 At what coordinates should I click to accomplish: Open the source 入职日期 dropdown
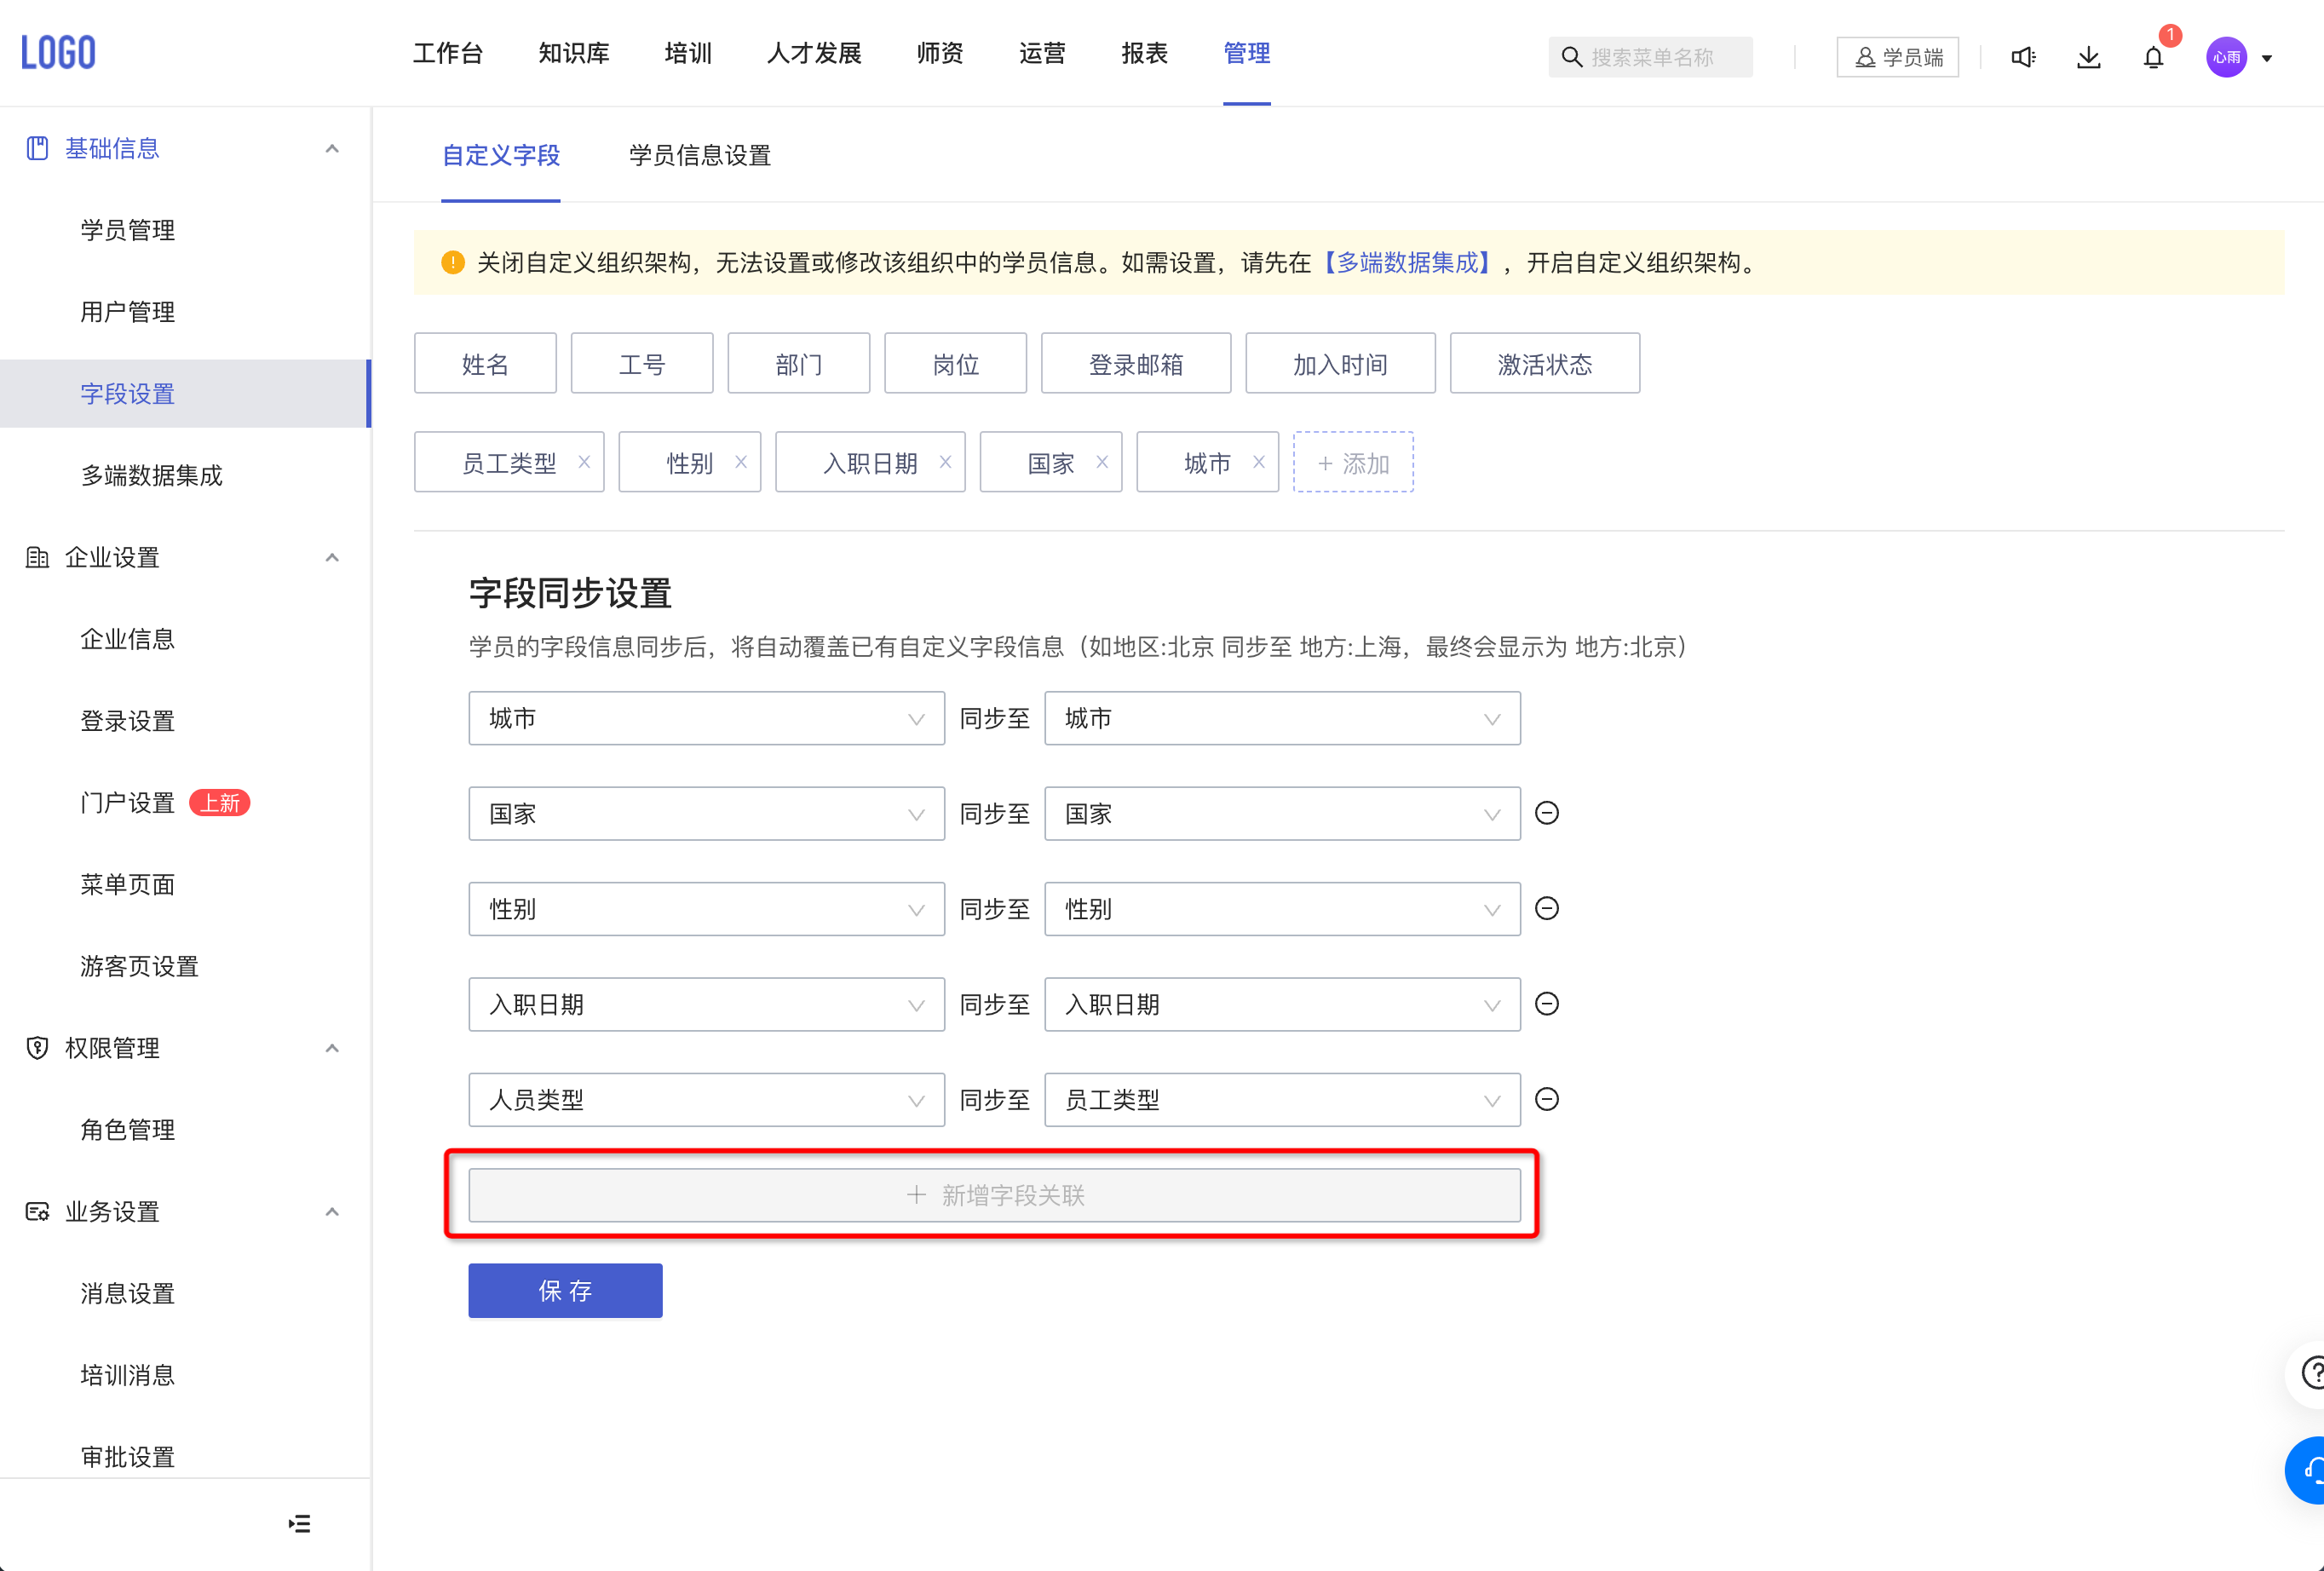(706, 1003)
